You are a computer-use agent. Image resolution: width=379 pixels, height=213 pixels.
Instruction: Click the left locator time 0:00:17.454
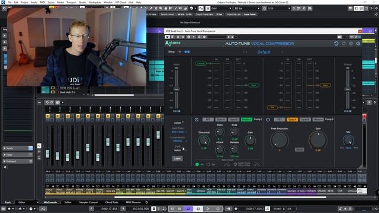pos(110,209)
